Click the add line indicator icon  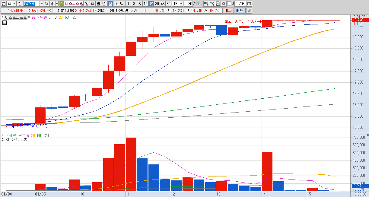(x=212, y=4)
